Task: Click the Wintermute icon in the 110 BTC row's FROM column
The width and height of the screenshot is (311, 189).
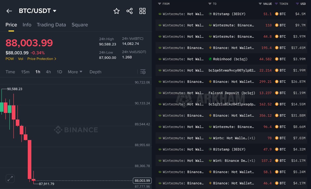Action: pyautogui.click(x=160, y=25)
